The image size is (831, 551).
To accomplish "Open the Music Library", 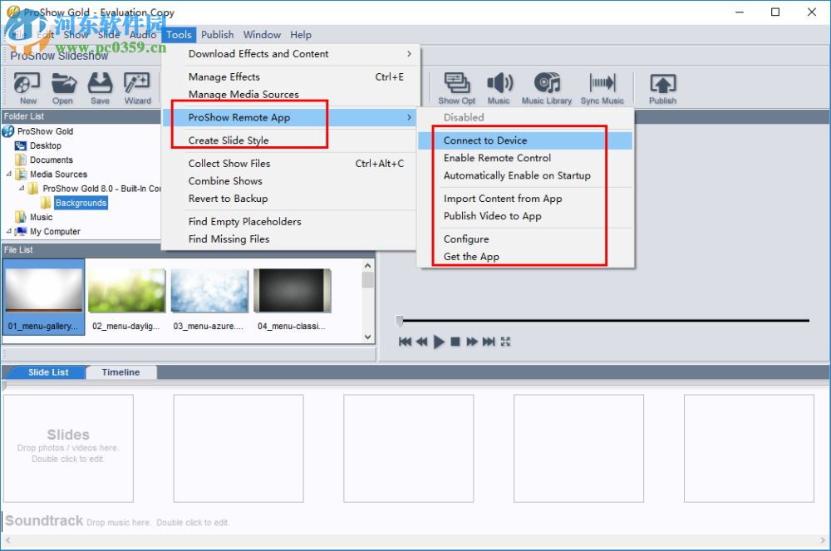I will pos(546,85).
